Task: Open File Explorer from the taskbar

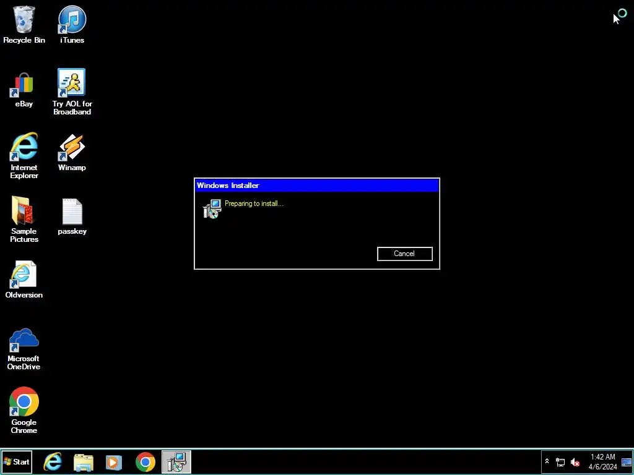Action: pos(84,462)
